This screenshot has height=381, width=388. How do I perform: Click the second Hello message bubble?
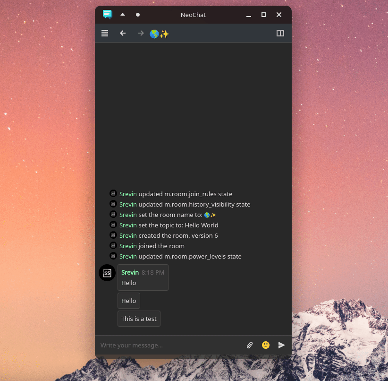click(x=129, y=301)
